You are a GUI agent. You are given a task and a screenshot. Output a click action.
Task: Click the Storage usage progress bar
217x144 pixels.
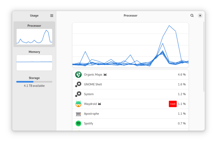click(x=34, y=82)
